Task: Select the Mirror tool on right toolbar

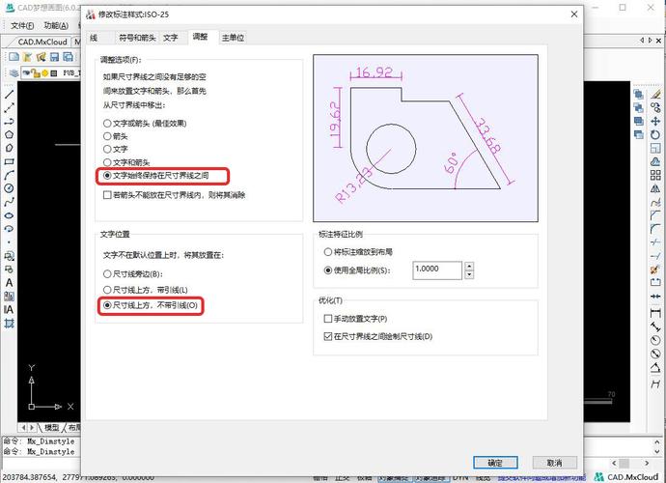Action: (x=655, y=188)
